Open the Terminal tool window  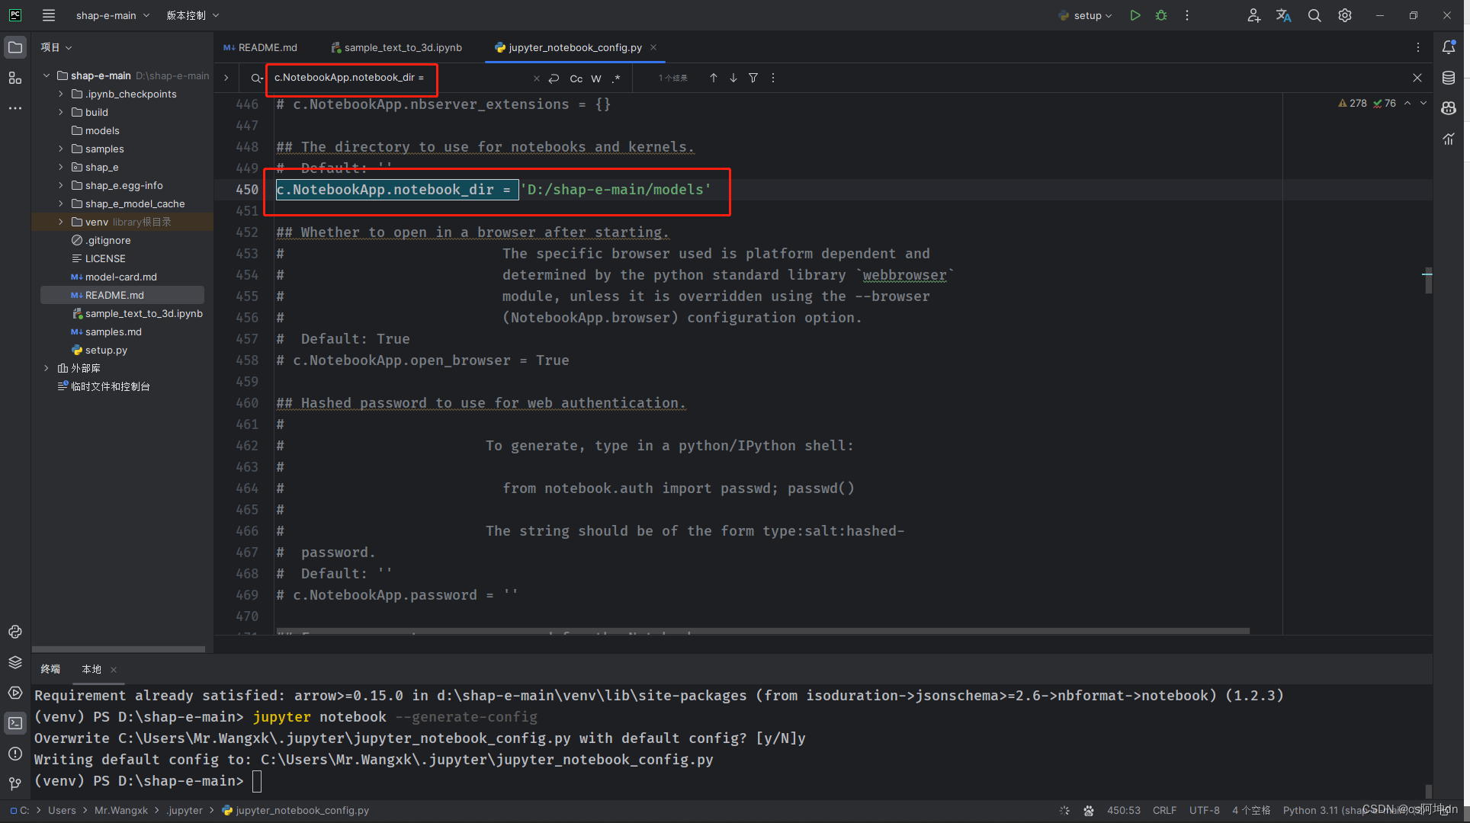pos(15,722)
